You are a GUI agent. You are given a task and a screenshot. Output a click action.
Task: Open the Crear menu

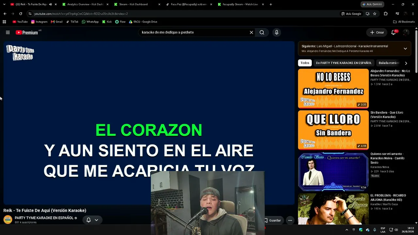coord(377,32)
